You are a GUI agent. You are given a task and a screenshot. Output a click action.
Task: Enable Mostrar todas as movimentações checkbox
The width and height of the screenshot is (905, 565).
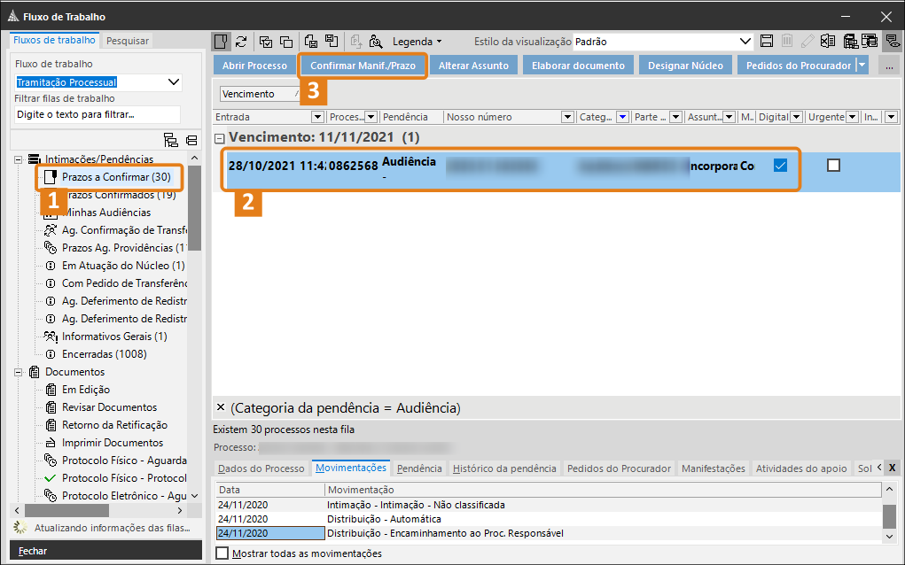[222, 553]
